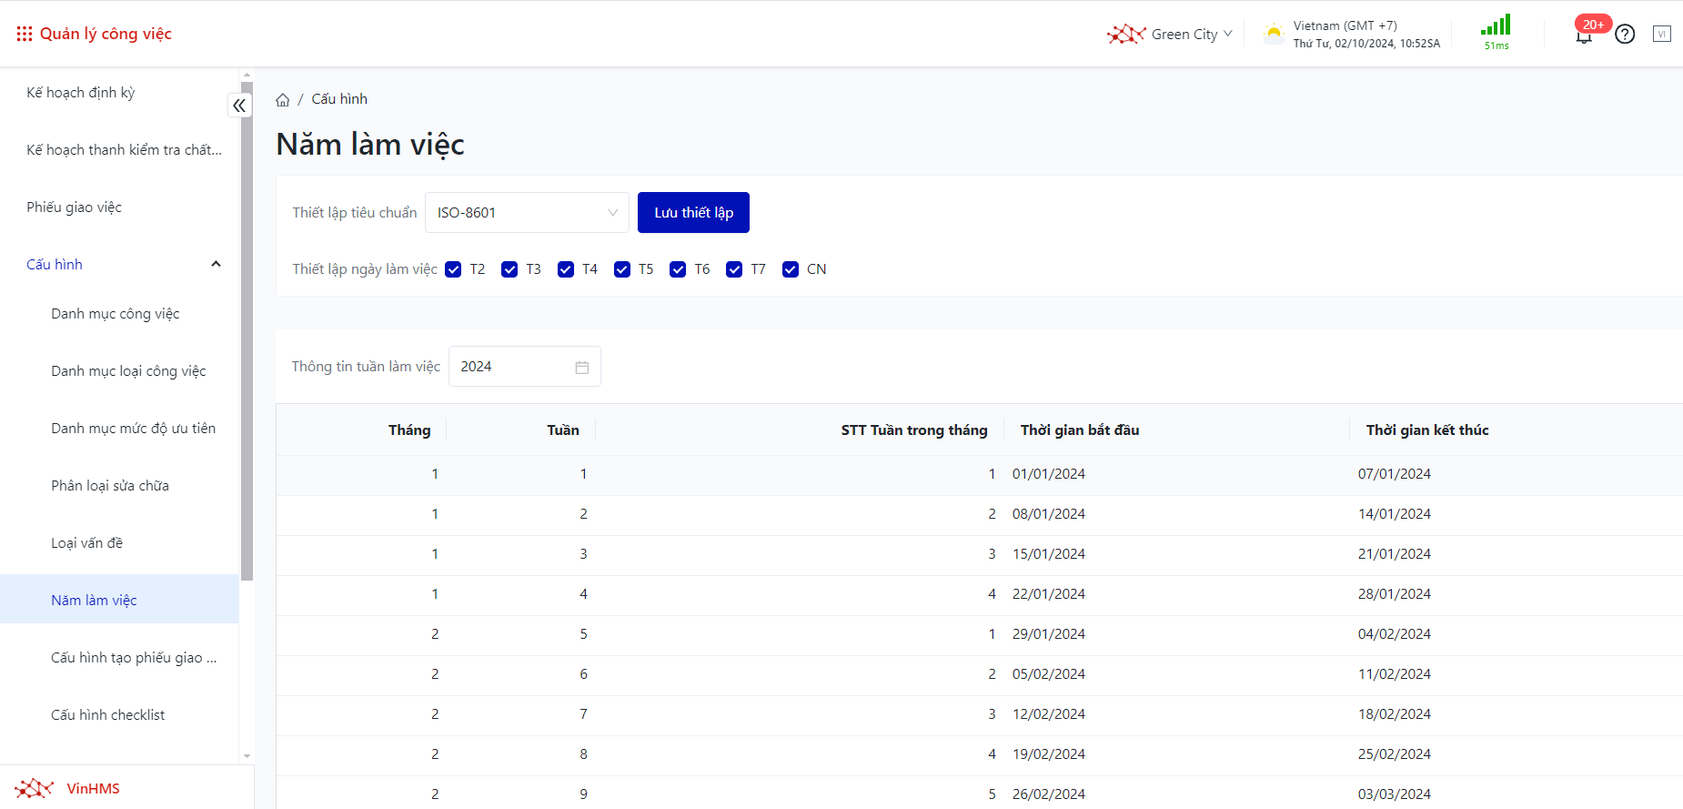Image resolution: width=1683 pixels, height=809 pixels.
Task: Uncheck the T2 working day checkbox
Action: (453, 269)
